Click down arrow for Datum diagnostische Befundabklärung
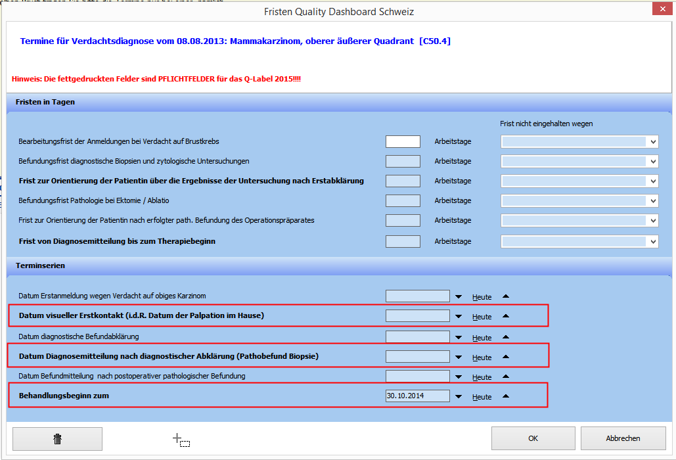This screenshot has width=676, height=460. 459,338
